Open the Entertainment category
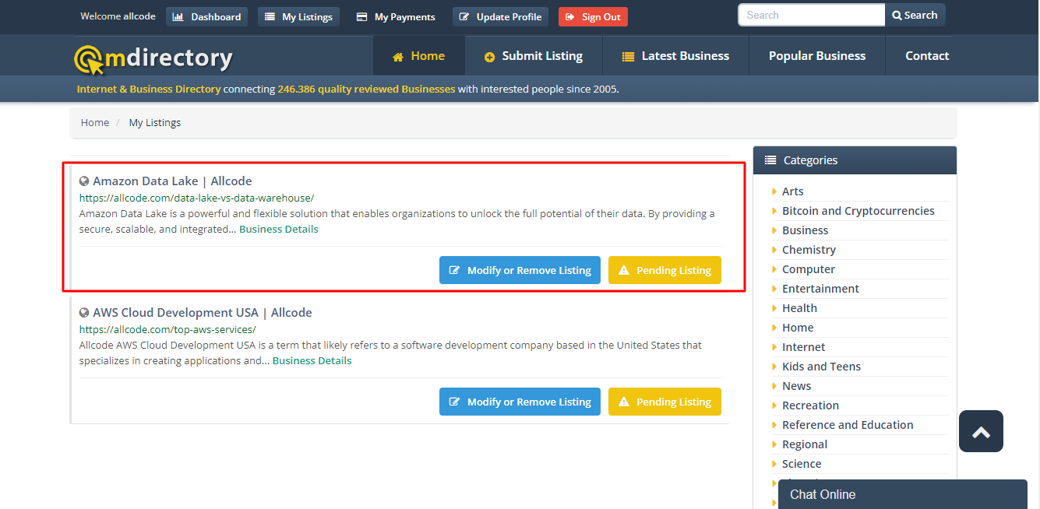The width and height of the screenshot is (1040, 509). point(821,289)
